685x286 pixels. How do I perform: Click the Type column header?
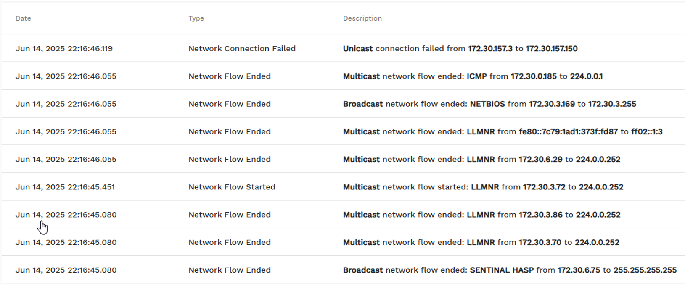[x=196, y=18]
